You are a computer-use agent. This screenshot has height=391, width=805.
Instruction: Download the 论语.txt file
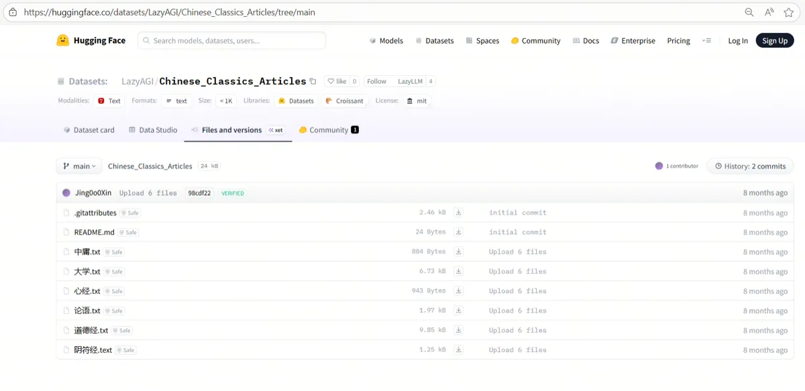click(x=458, y=311)
